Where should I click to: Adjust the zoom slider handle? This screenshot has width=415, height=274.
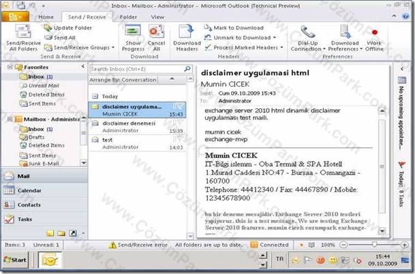point(374,245)
